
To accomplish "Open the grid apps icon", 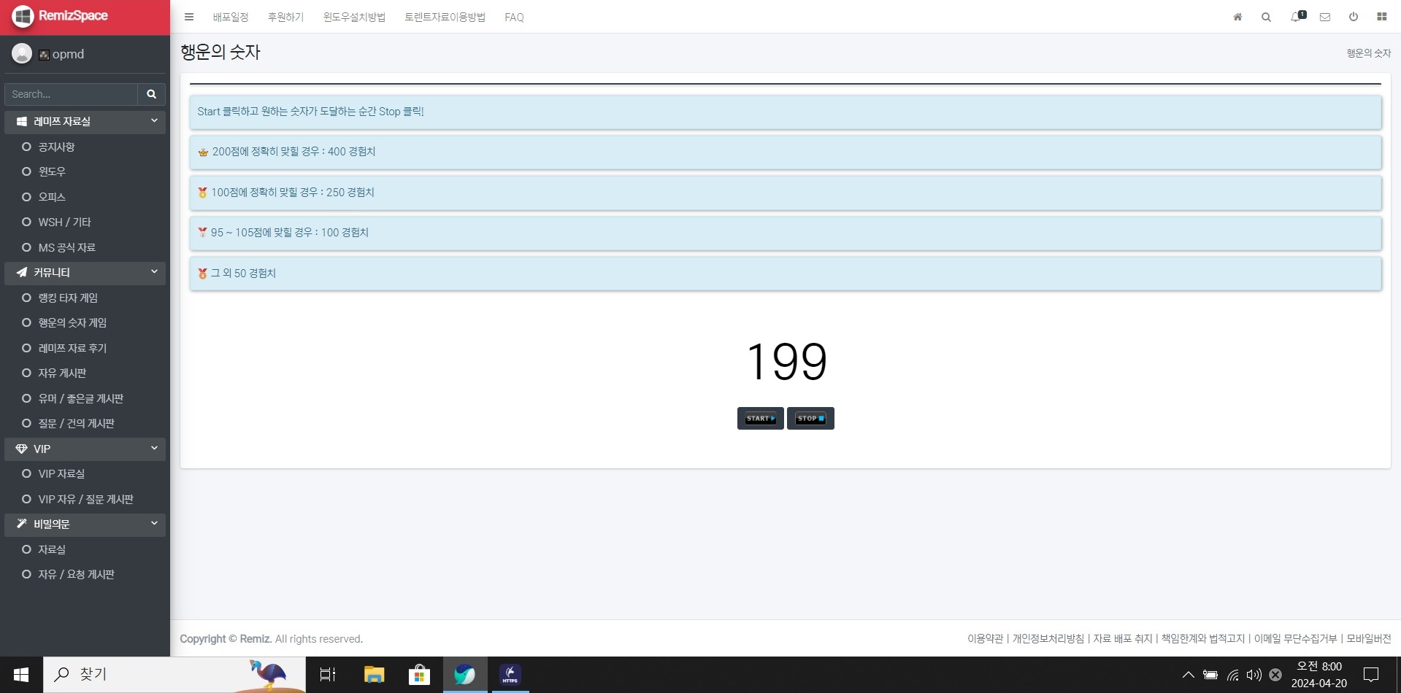I will (x=1381, y=17).
